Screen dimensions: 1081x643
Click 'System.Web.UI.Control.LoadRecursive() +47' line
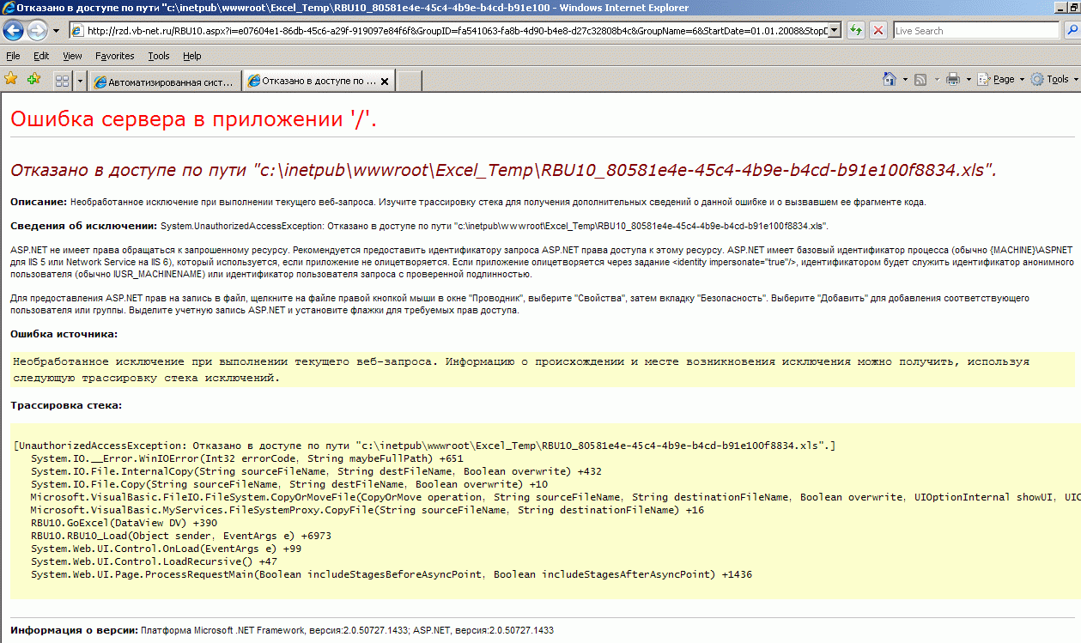[154, 561]
